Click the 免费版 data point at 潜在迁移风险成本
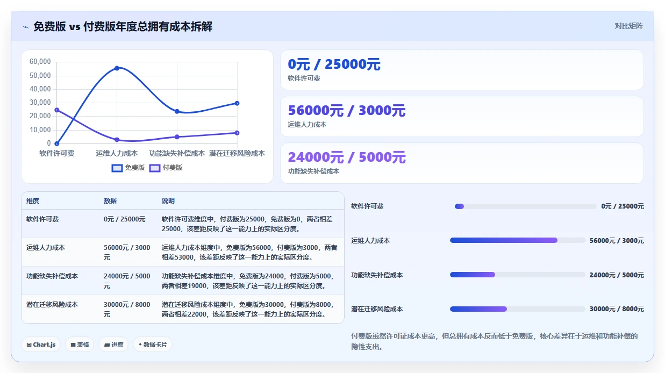Viewport: 665px width, 373px height. (x=237, y=103)
